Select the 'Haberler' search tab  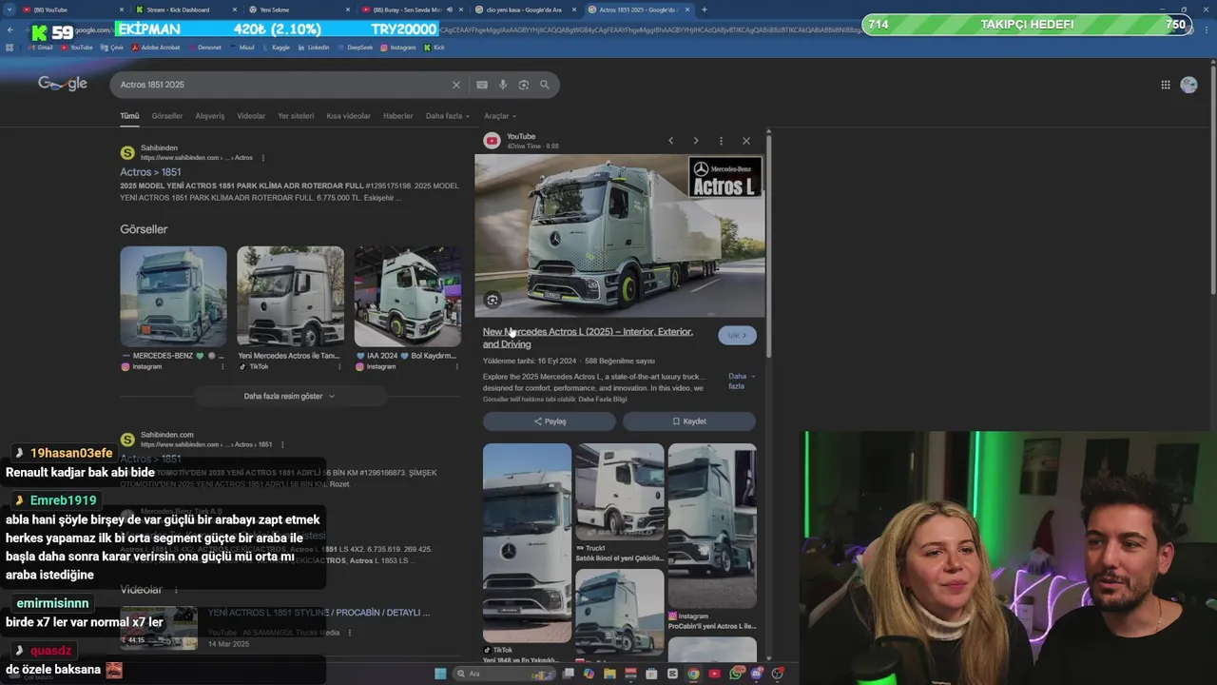[398, 116]
